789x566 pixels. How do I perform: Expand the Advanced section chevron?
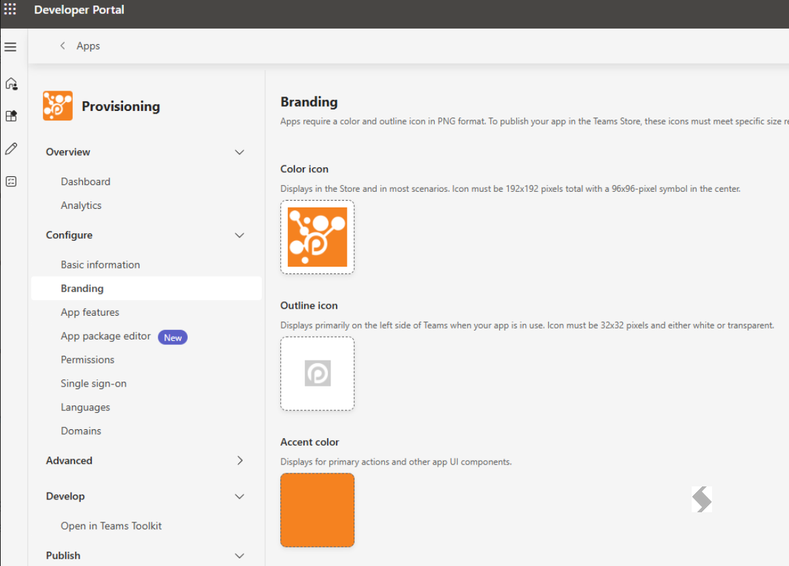[240, 461]
